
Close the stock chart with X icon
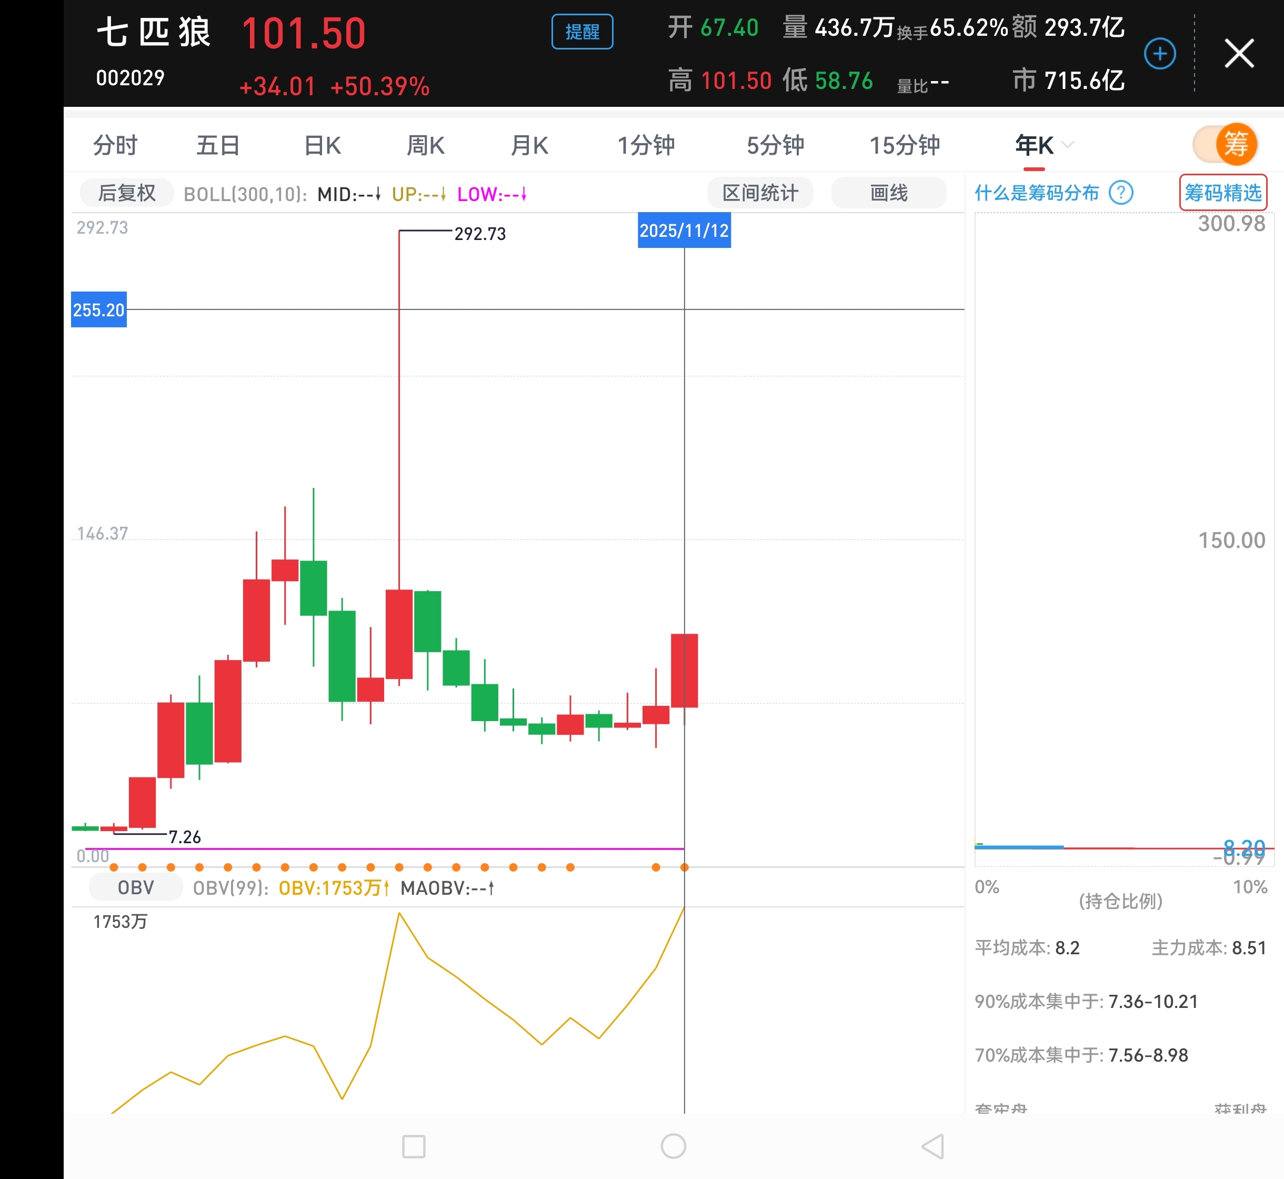[x=1239, y=54]
